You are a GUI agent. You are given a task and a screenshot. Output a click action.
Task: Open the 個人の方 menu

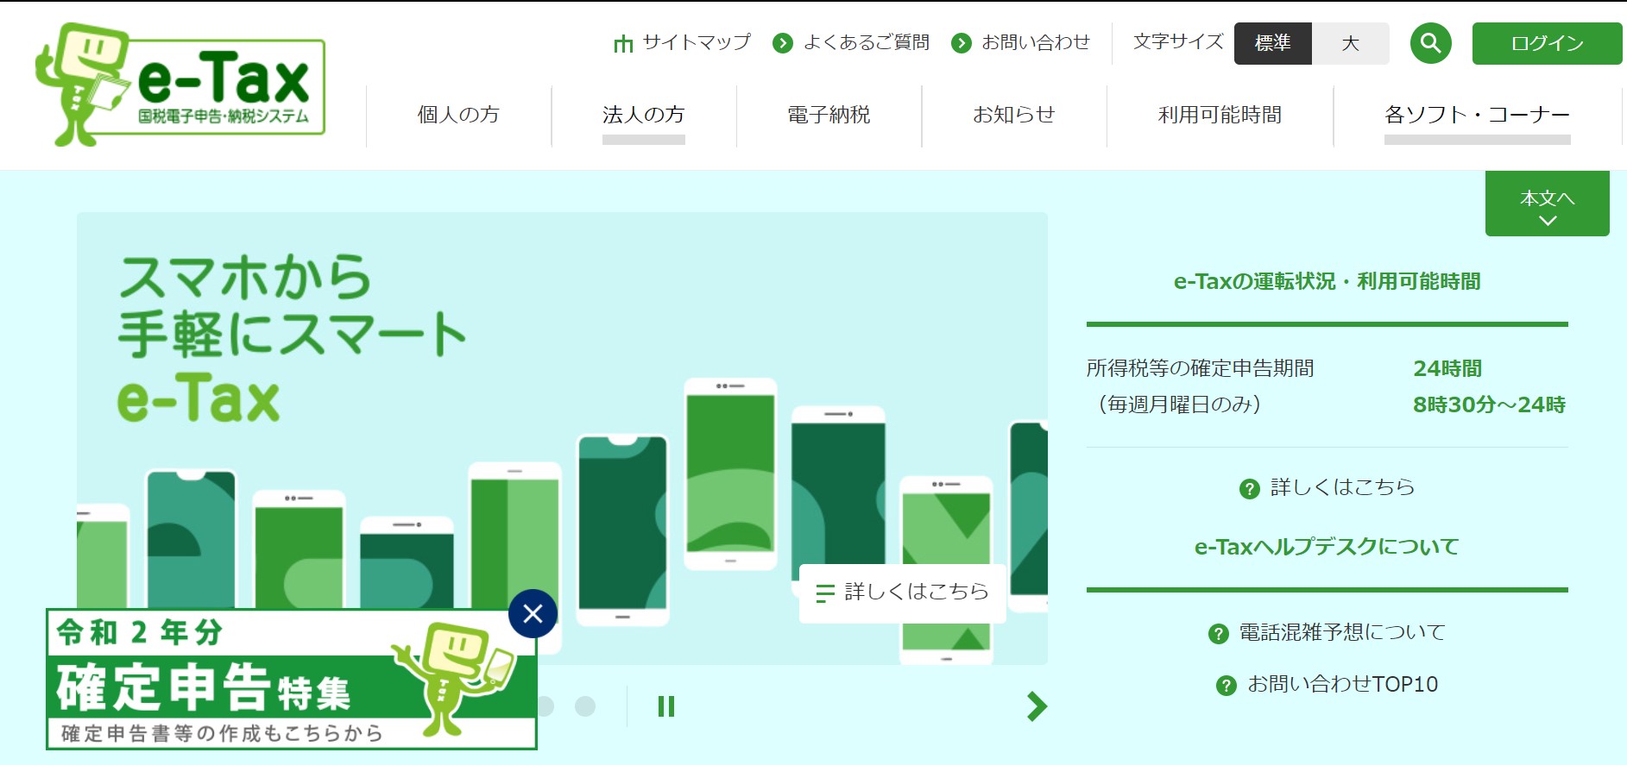(x=458, y=115)
